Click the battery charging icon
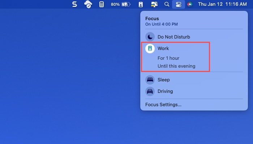The height and width of the screenshot is (144, 253). pyautogui.click(x=126, y=4)
